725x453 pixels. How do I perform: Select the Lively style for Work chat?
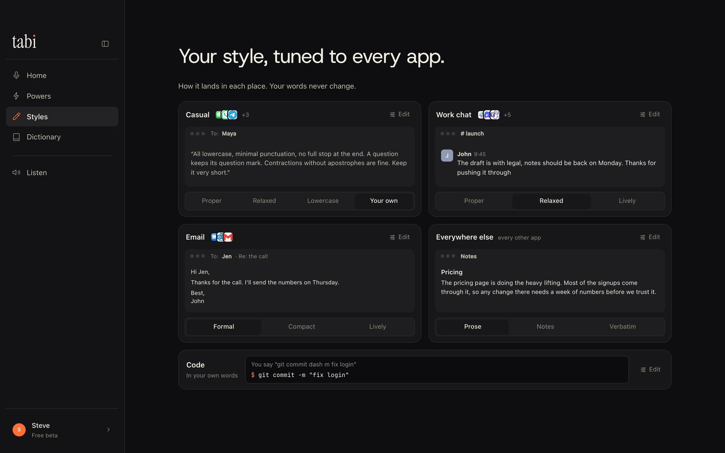627,201
